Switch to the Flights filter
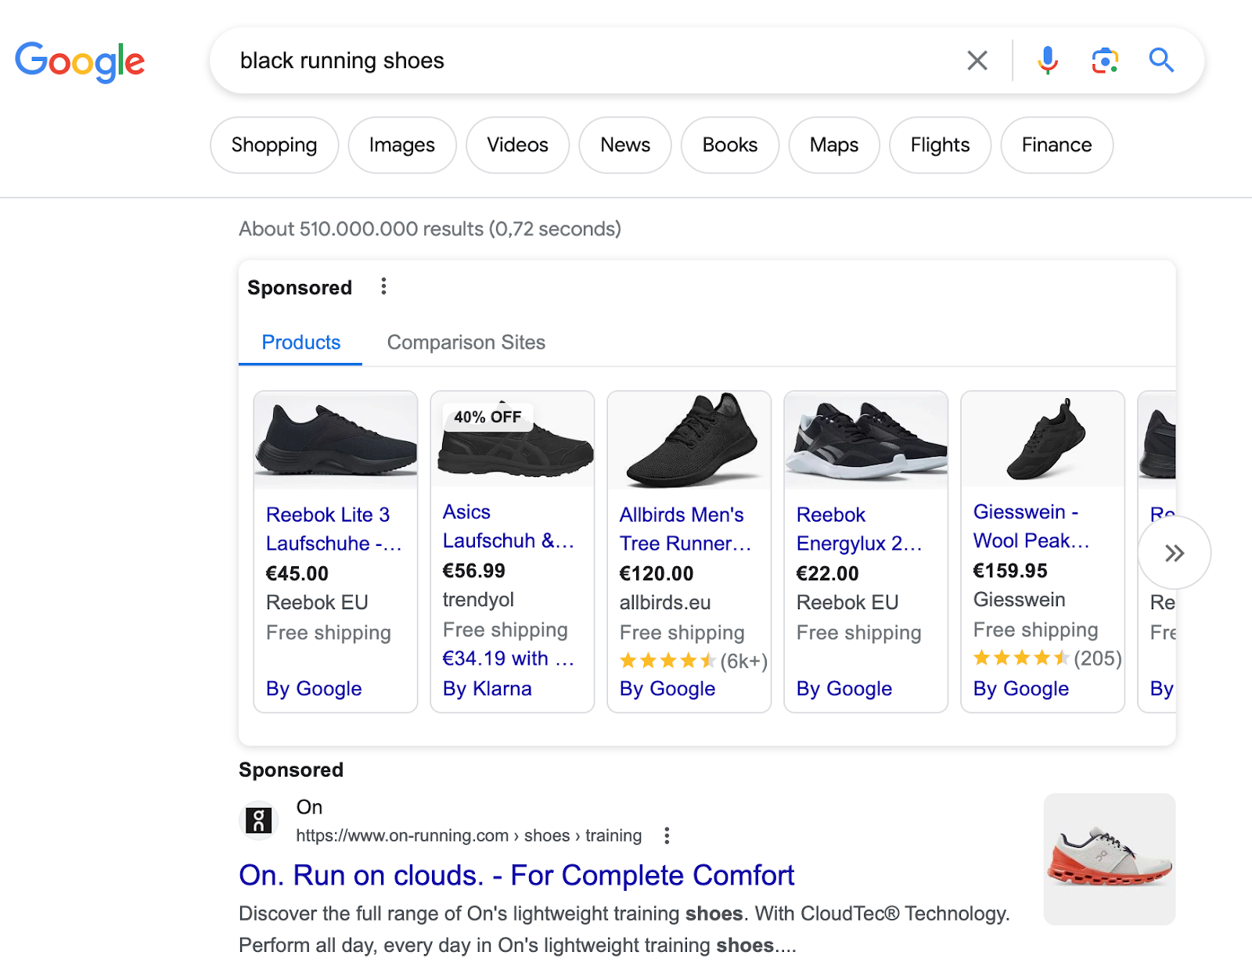1252x980 pixels. 940,145
